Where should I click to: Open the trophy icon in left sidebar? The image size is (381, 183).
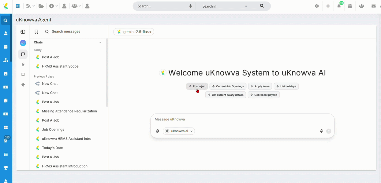tap(6, 168)
